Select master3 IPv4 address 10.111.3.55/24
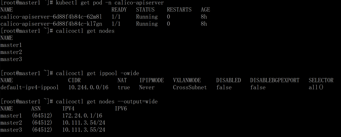The width and height of the screenshot is (341, 137). 84,130
